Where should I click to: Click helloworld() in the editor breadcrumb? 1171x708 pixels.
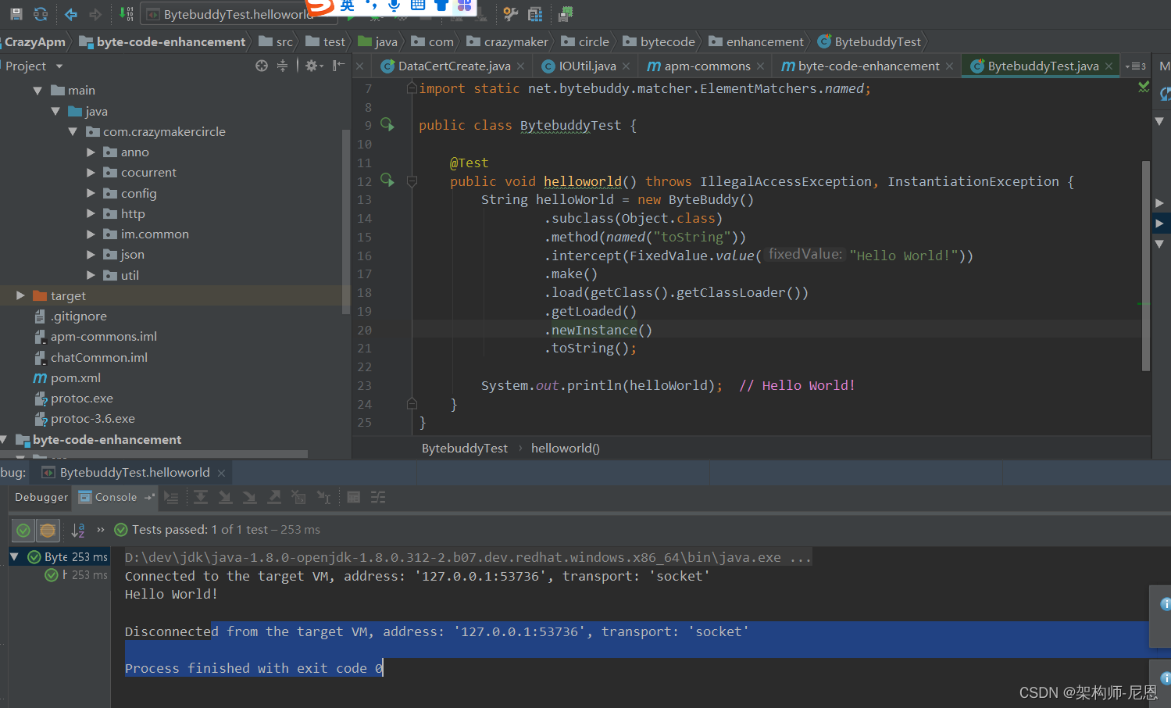[x=566, y=449]
